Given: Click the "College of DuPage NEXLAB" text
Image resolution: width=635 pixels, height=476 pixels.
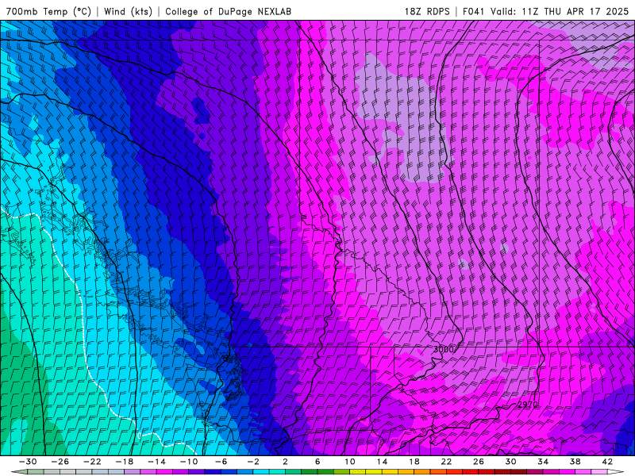Looking at the screenshot, I should 229,11.
